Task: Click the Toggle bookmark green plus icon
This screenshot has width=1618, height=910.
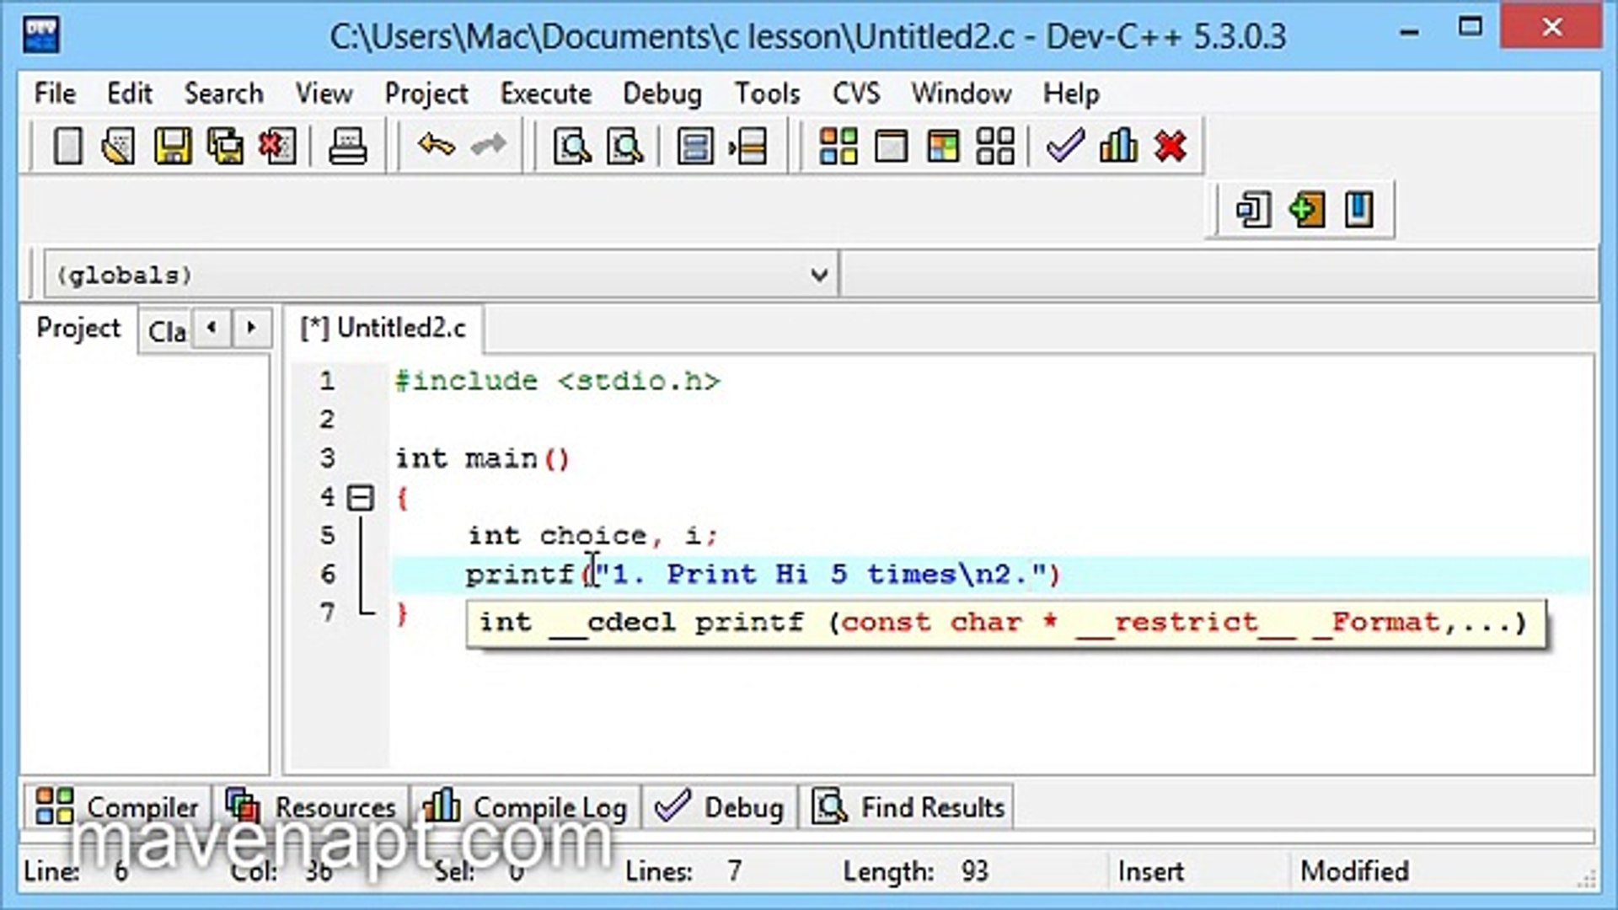Action: (1306, 210)
